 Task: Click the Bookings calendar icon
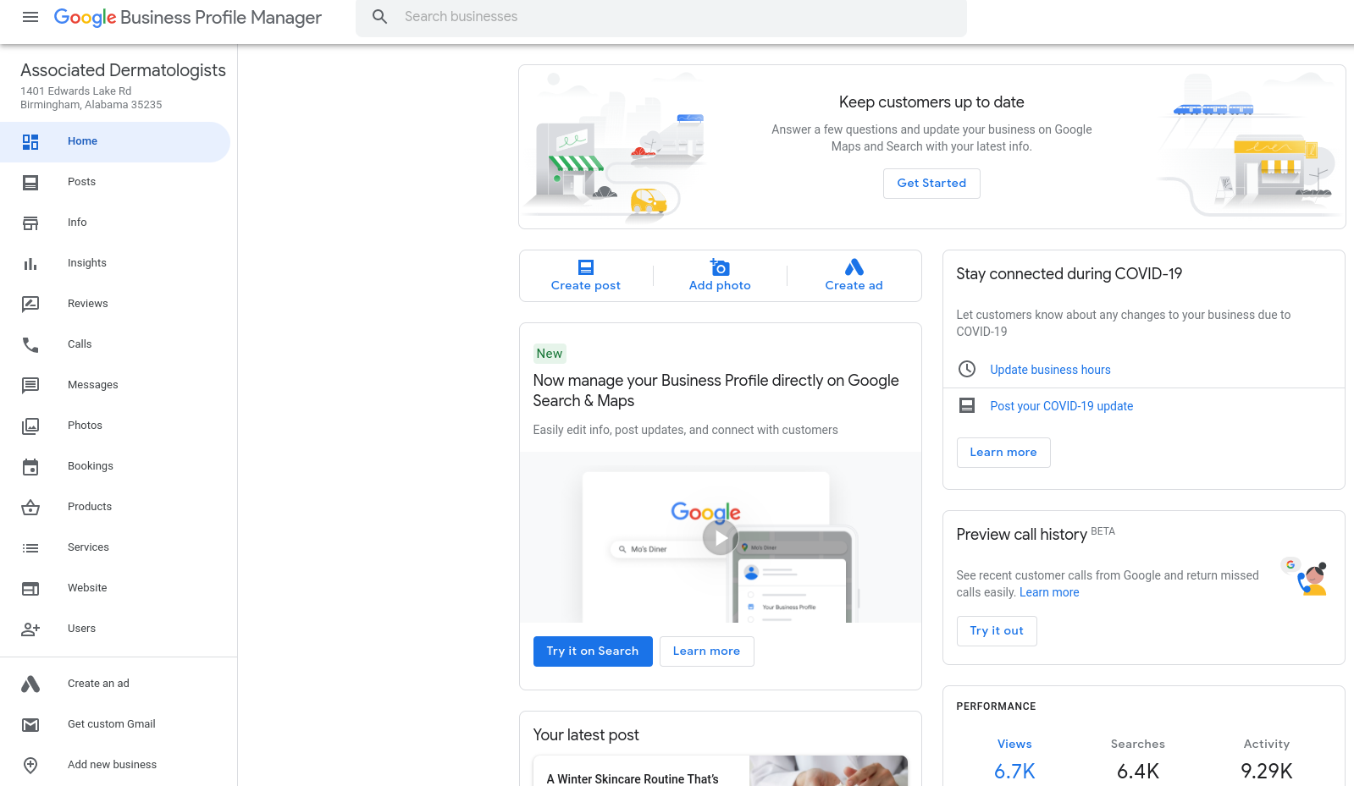click(30, 467)
